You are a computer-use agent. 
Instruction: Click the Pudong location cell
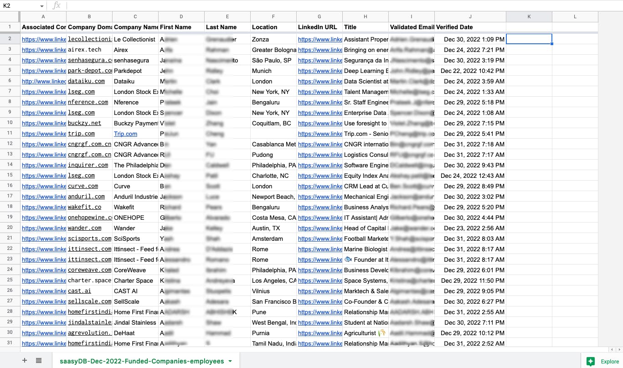click(x=273, y=155)
